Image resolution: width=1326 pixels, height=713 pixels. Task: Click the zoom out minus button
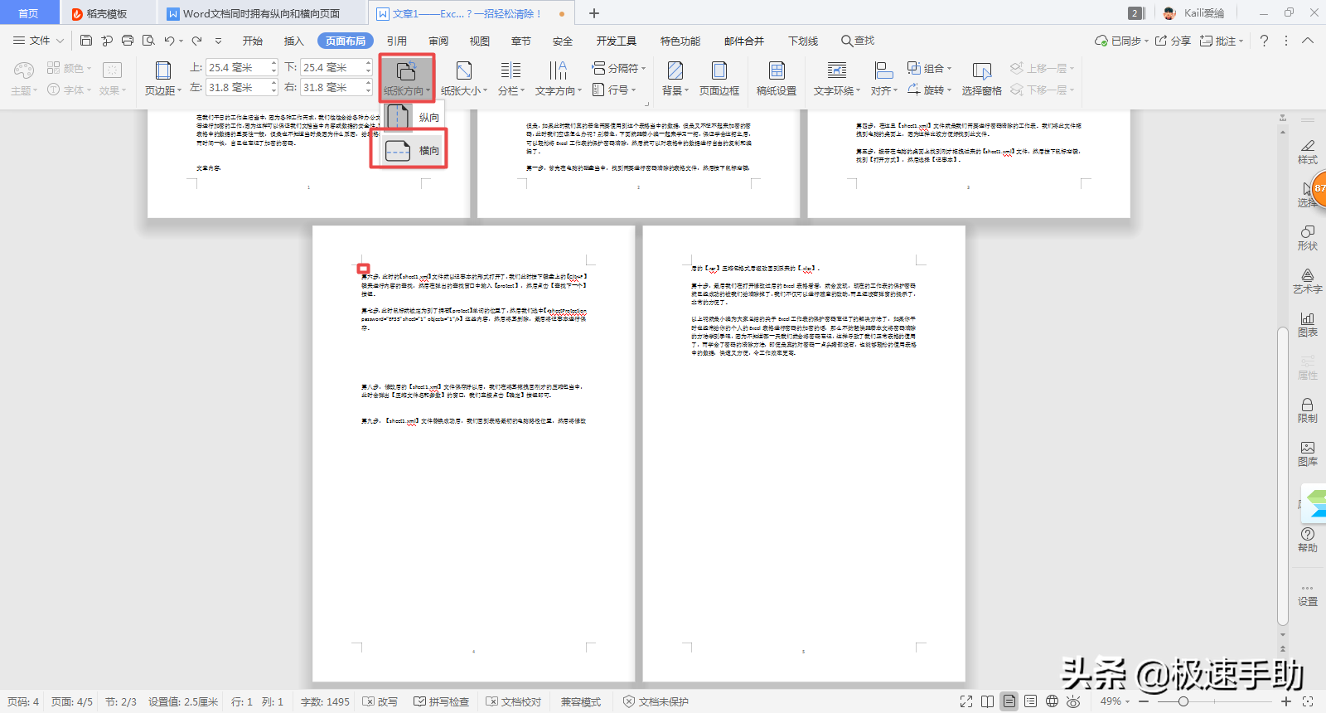1144,701
